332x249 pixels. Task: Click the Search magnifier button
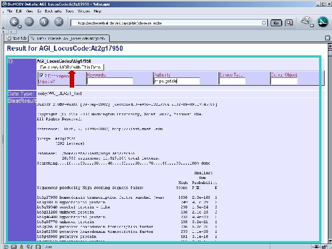pyautogui.click(x=289, y=23)
